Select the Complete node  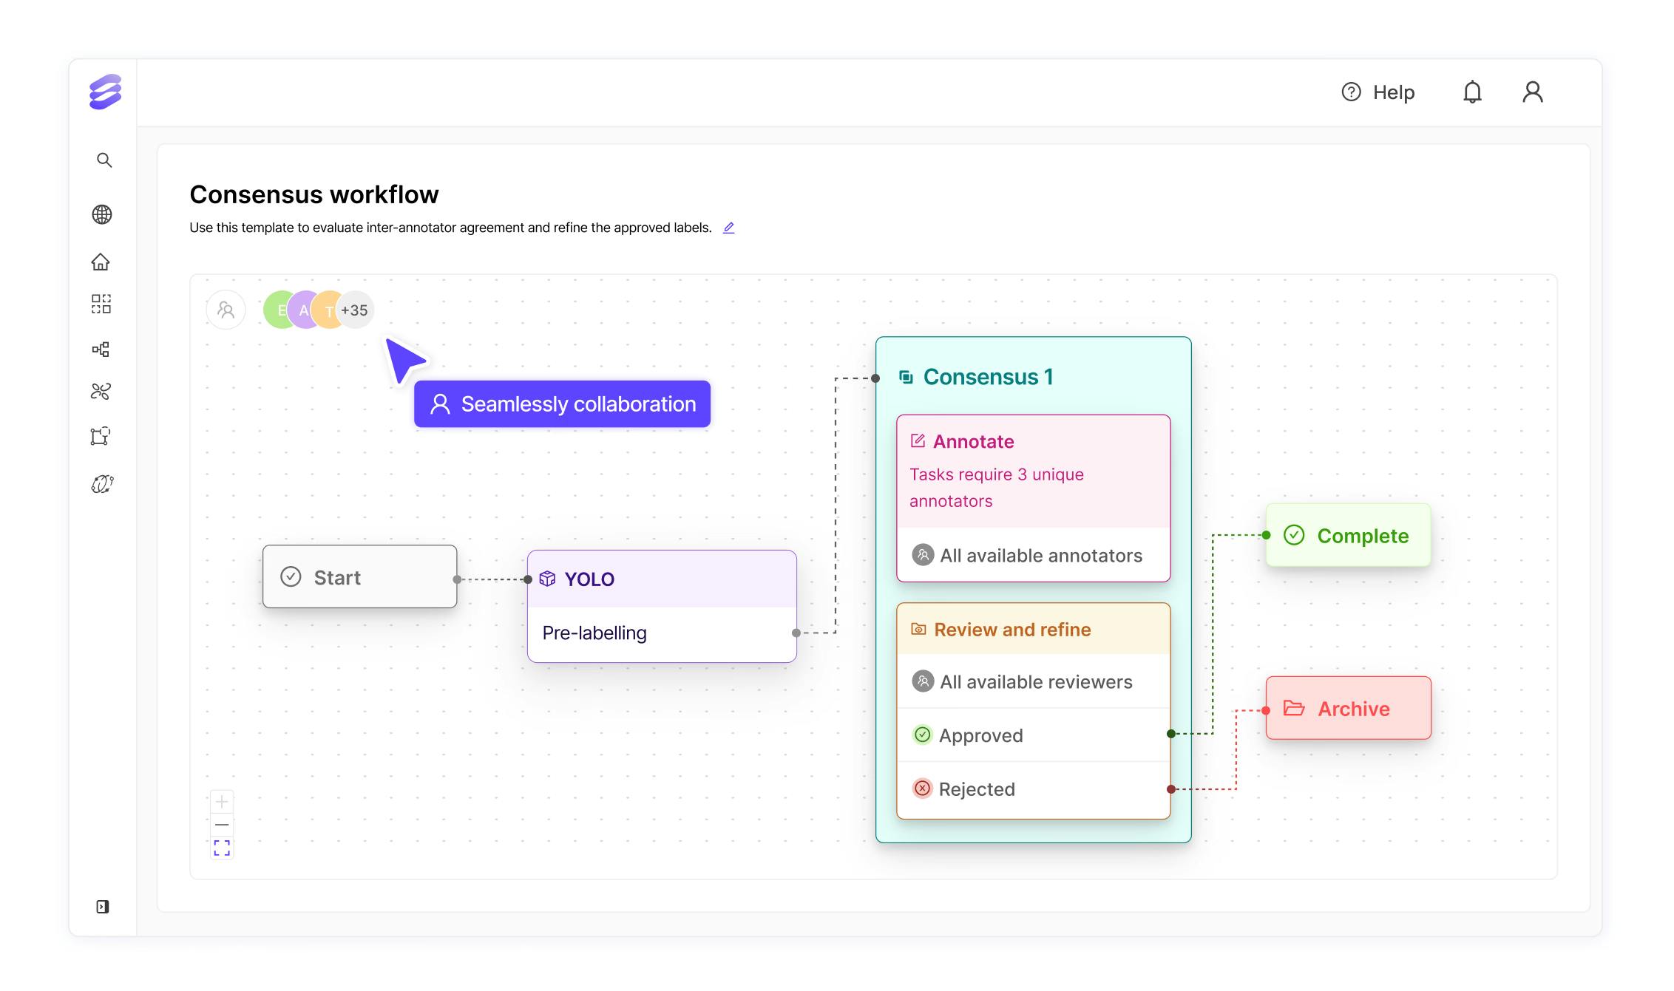1348,536
